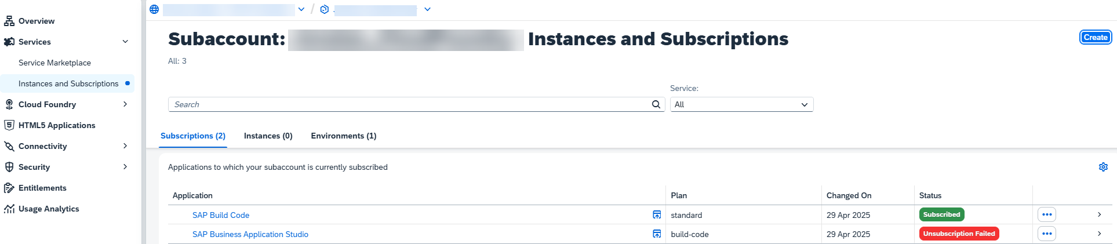Expand the subaccount breadcrumb dropdown
Image resolution: width=1117 pixels, height=244 pixels.
(x=427, y=9)
